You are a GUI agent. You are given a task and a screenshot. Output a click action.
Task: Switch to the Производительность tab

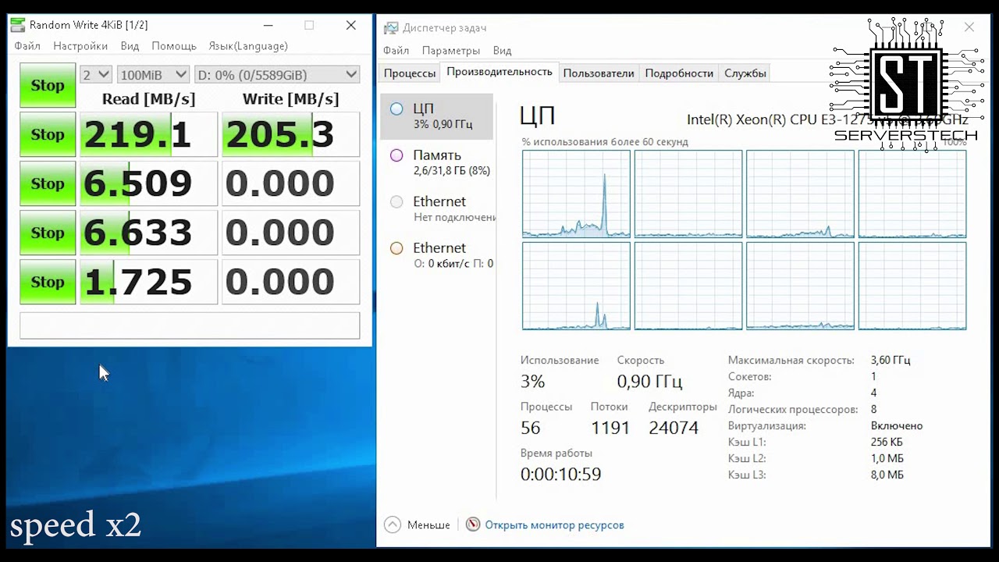(x=499, y=72)
